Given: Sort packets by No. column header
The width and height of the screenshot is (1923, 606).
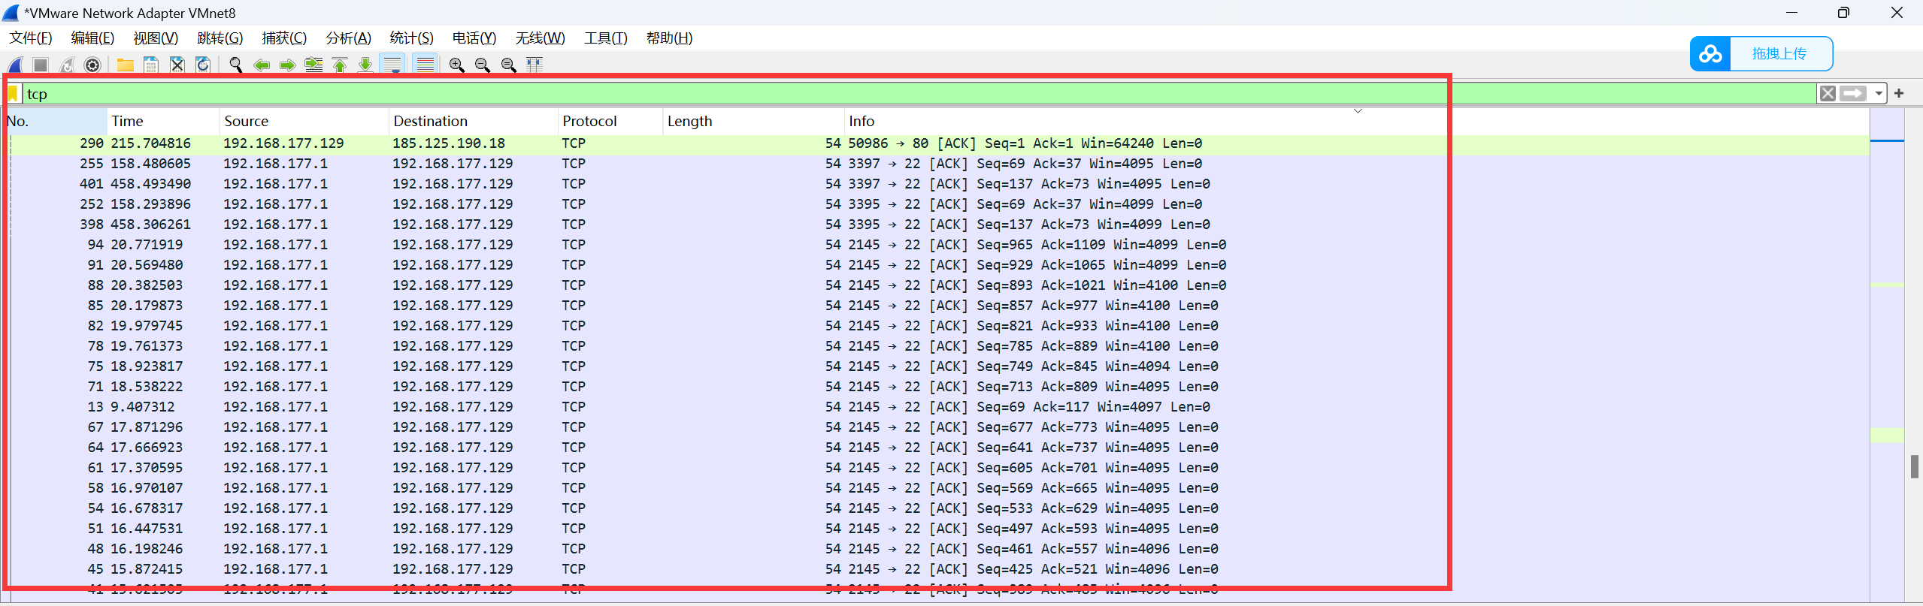Looking at the screenshot, I should coord(55,121).
